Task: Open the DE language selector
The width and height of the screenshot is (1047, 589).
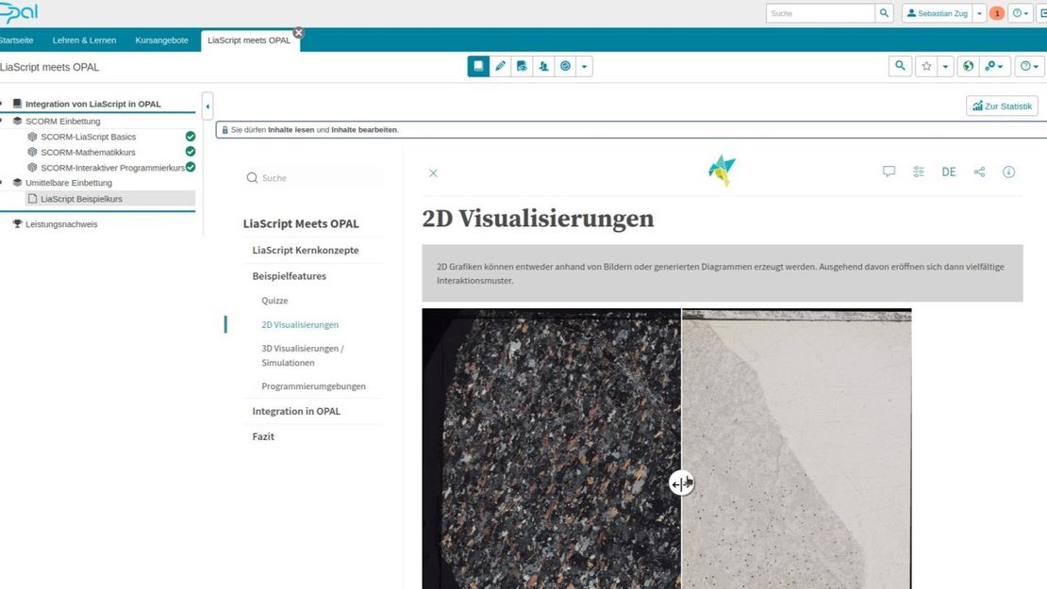Action: point(949,172)
